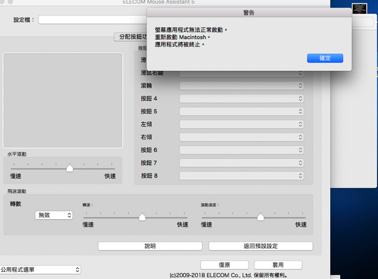Image resolution: width=378 pixels, height=279 pixels.
Task: Click the 按鈕 7 label
Action: [149, 163]
